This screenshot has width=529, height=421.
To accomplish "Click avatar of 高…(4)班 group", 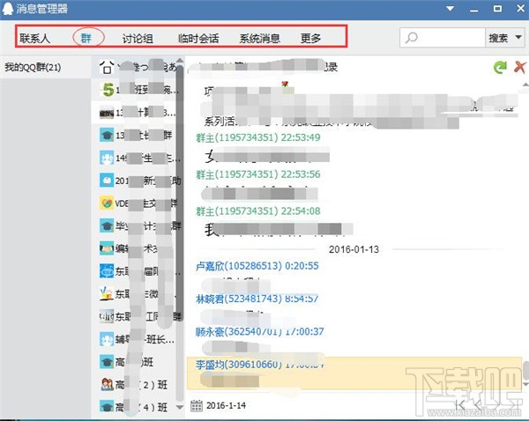I will click(107, 407).
